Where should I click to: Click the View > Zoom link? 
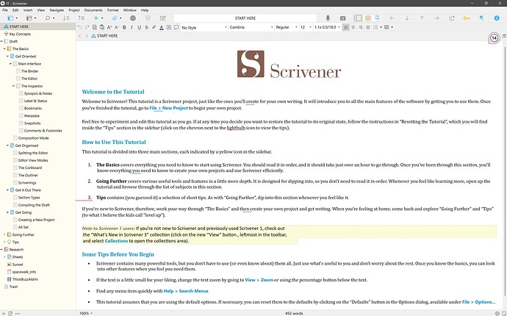tap(259, 280)
